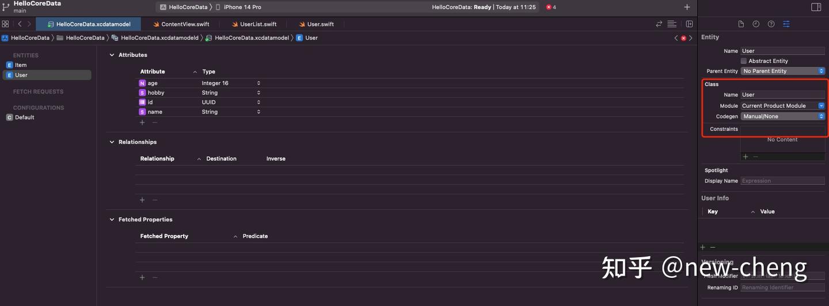Collapse the Attributes section

click(x=112, y=55)
